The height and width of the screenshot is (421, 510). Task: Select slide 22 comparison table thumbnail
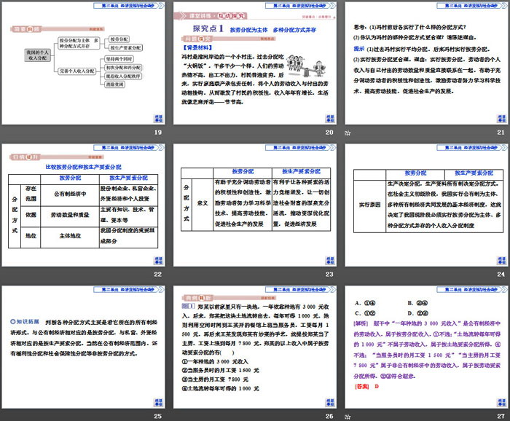coord(83,205)
